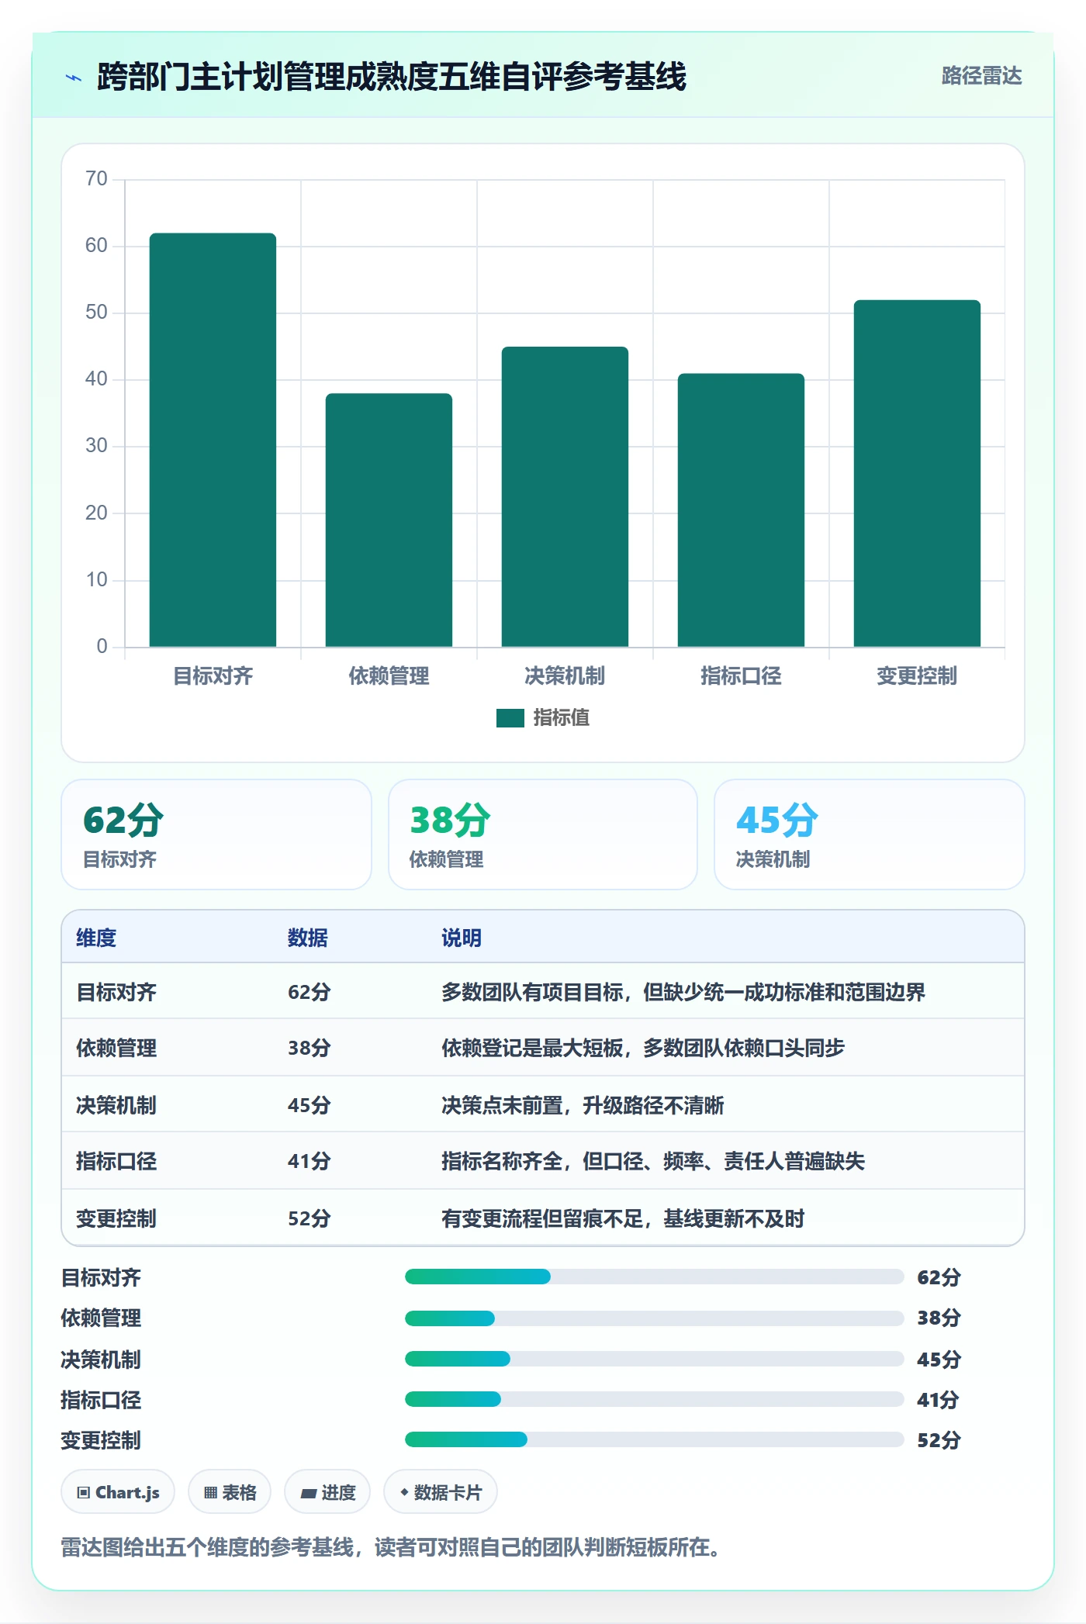This screenshot has height=1624, width=1086.
Task: Click the 说明 column header
Action: click(x=462, y=938)
